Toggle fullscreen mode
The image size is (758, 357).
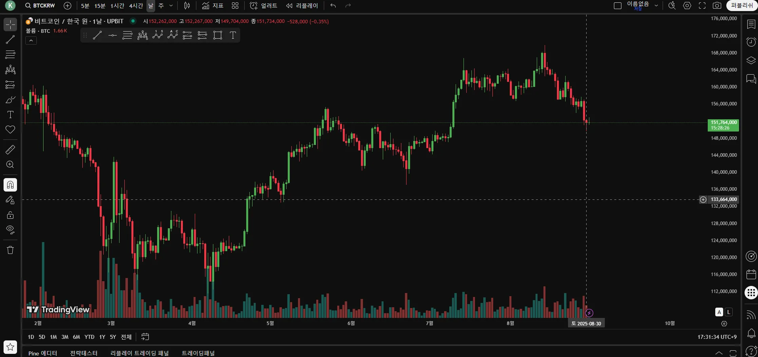pyautogui.click(x=702, y=6)
